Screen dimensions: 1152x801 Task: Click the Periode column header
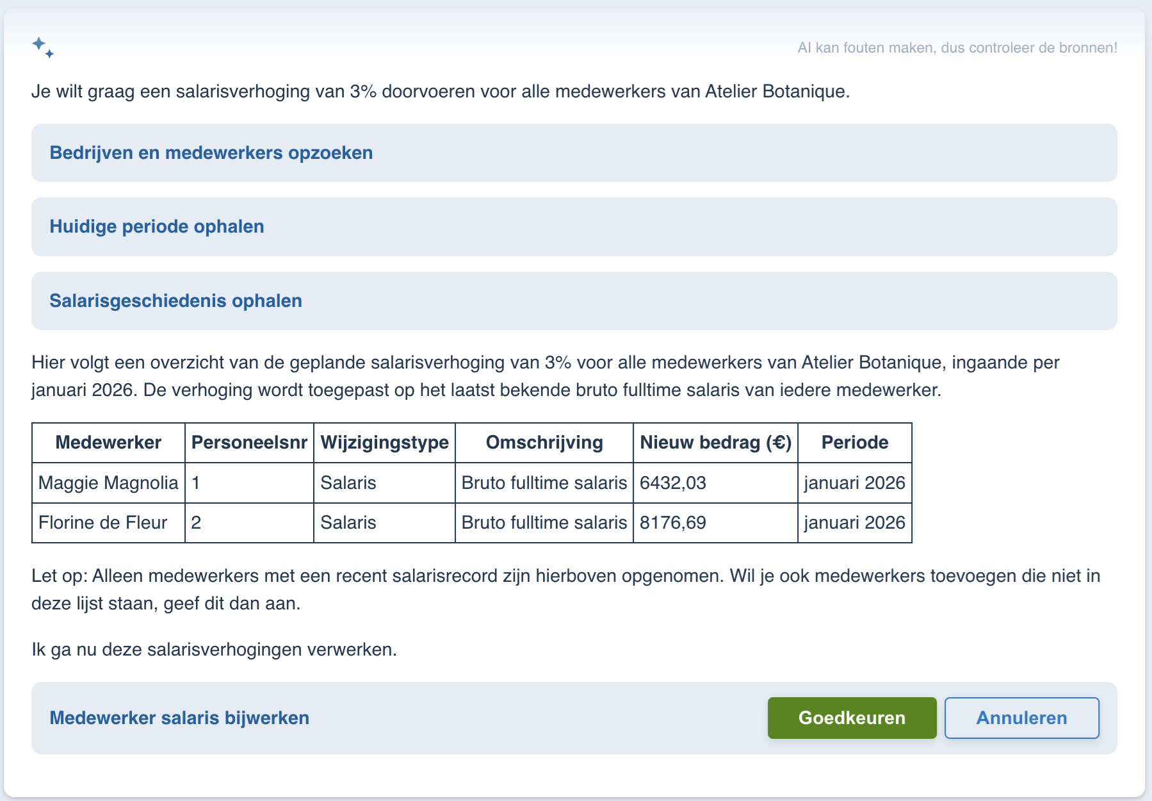pos(855,443)
